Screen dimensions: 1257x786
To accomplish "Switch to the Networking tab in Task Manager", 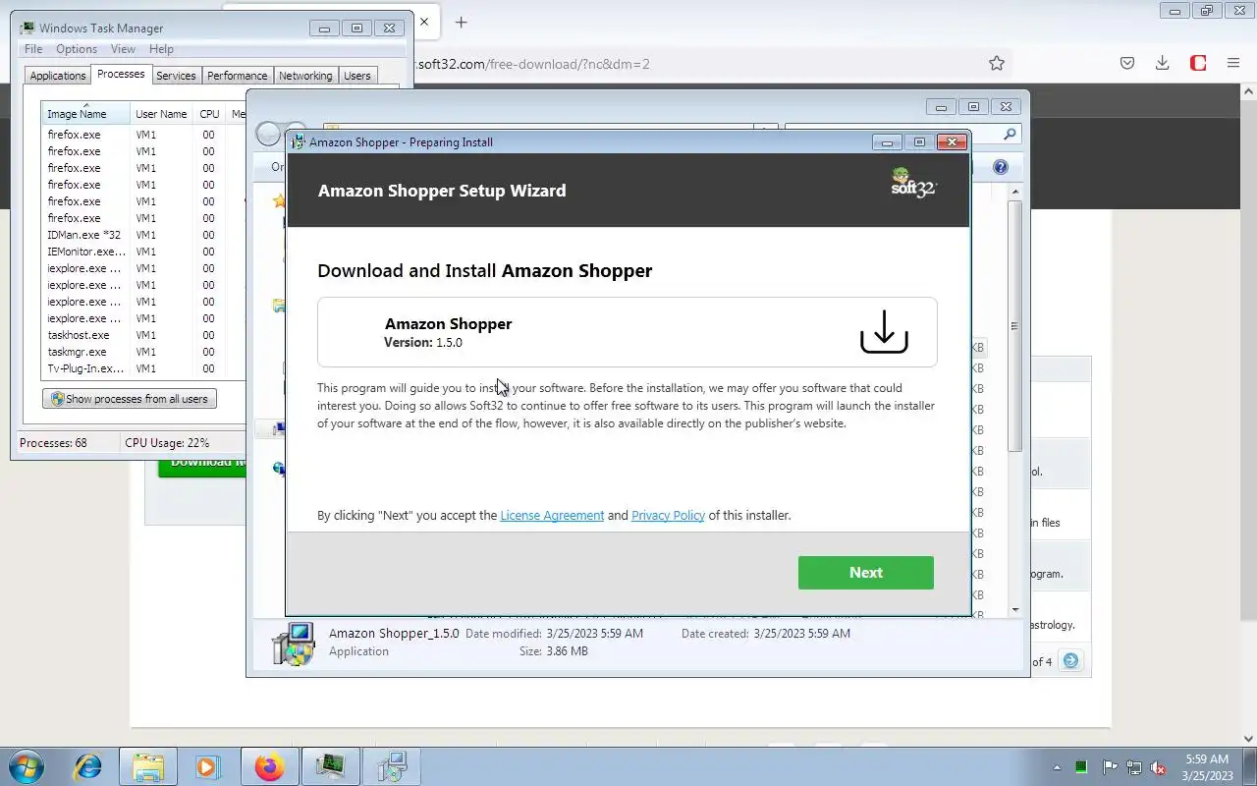I will coord(305,76).
